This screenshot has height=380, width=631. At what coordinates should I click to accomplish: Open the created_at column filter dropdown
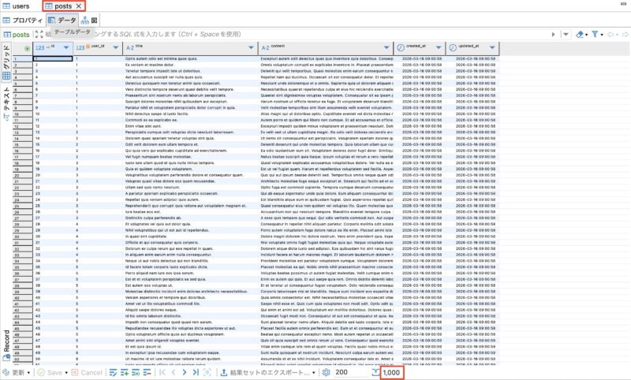[439, 48]
